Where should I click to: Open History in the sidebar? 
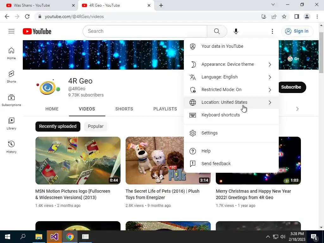(11, 147)
